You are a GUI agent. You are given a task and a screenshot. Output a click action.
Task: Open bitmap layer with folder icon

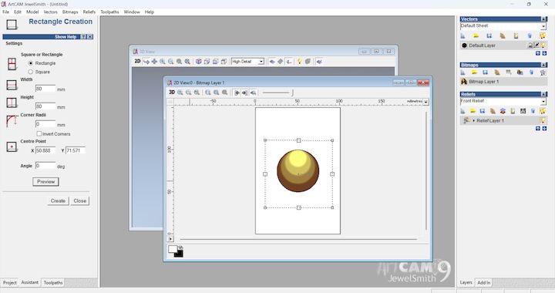[x=474, y=72]
